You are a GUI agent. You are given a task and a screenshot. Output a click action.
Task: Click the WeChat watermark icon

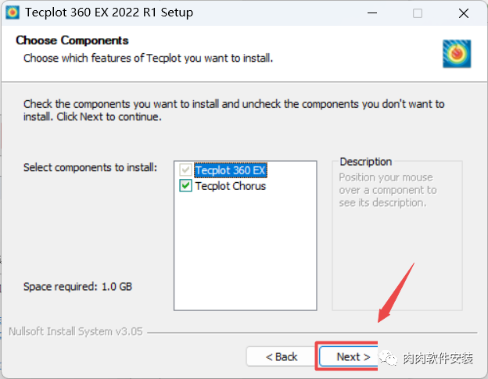click(x=388, y=358)
